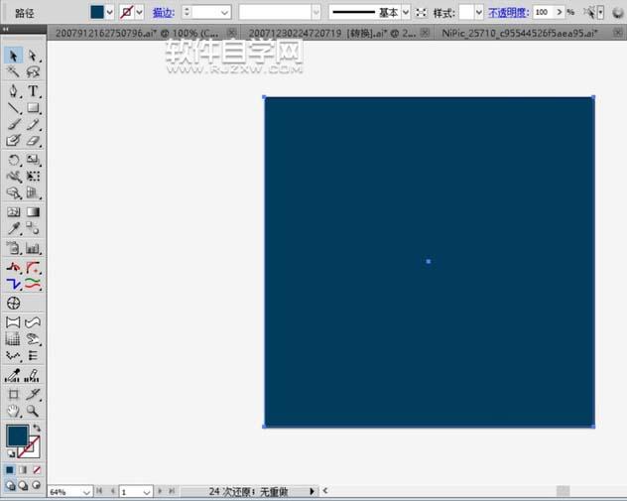Collapse the tools panel double arrow

tap(6, 29)
